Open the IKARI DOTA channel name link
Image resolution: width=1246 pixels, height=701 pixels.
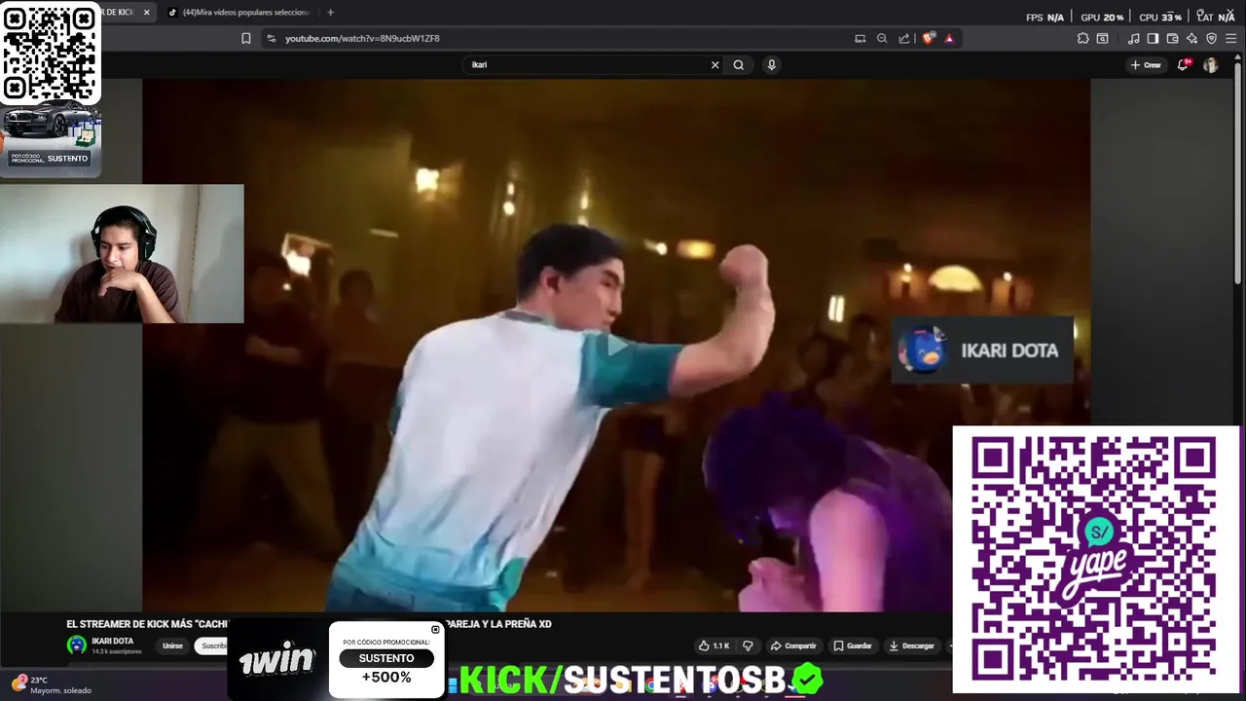[112, 641]
